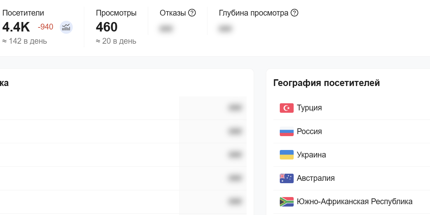Click the Australia flag icon
The image size is (430, 215).
(x=286, y=178)
